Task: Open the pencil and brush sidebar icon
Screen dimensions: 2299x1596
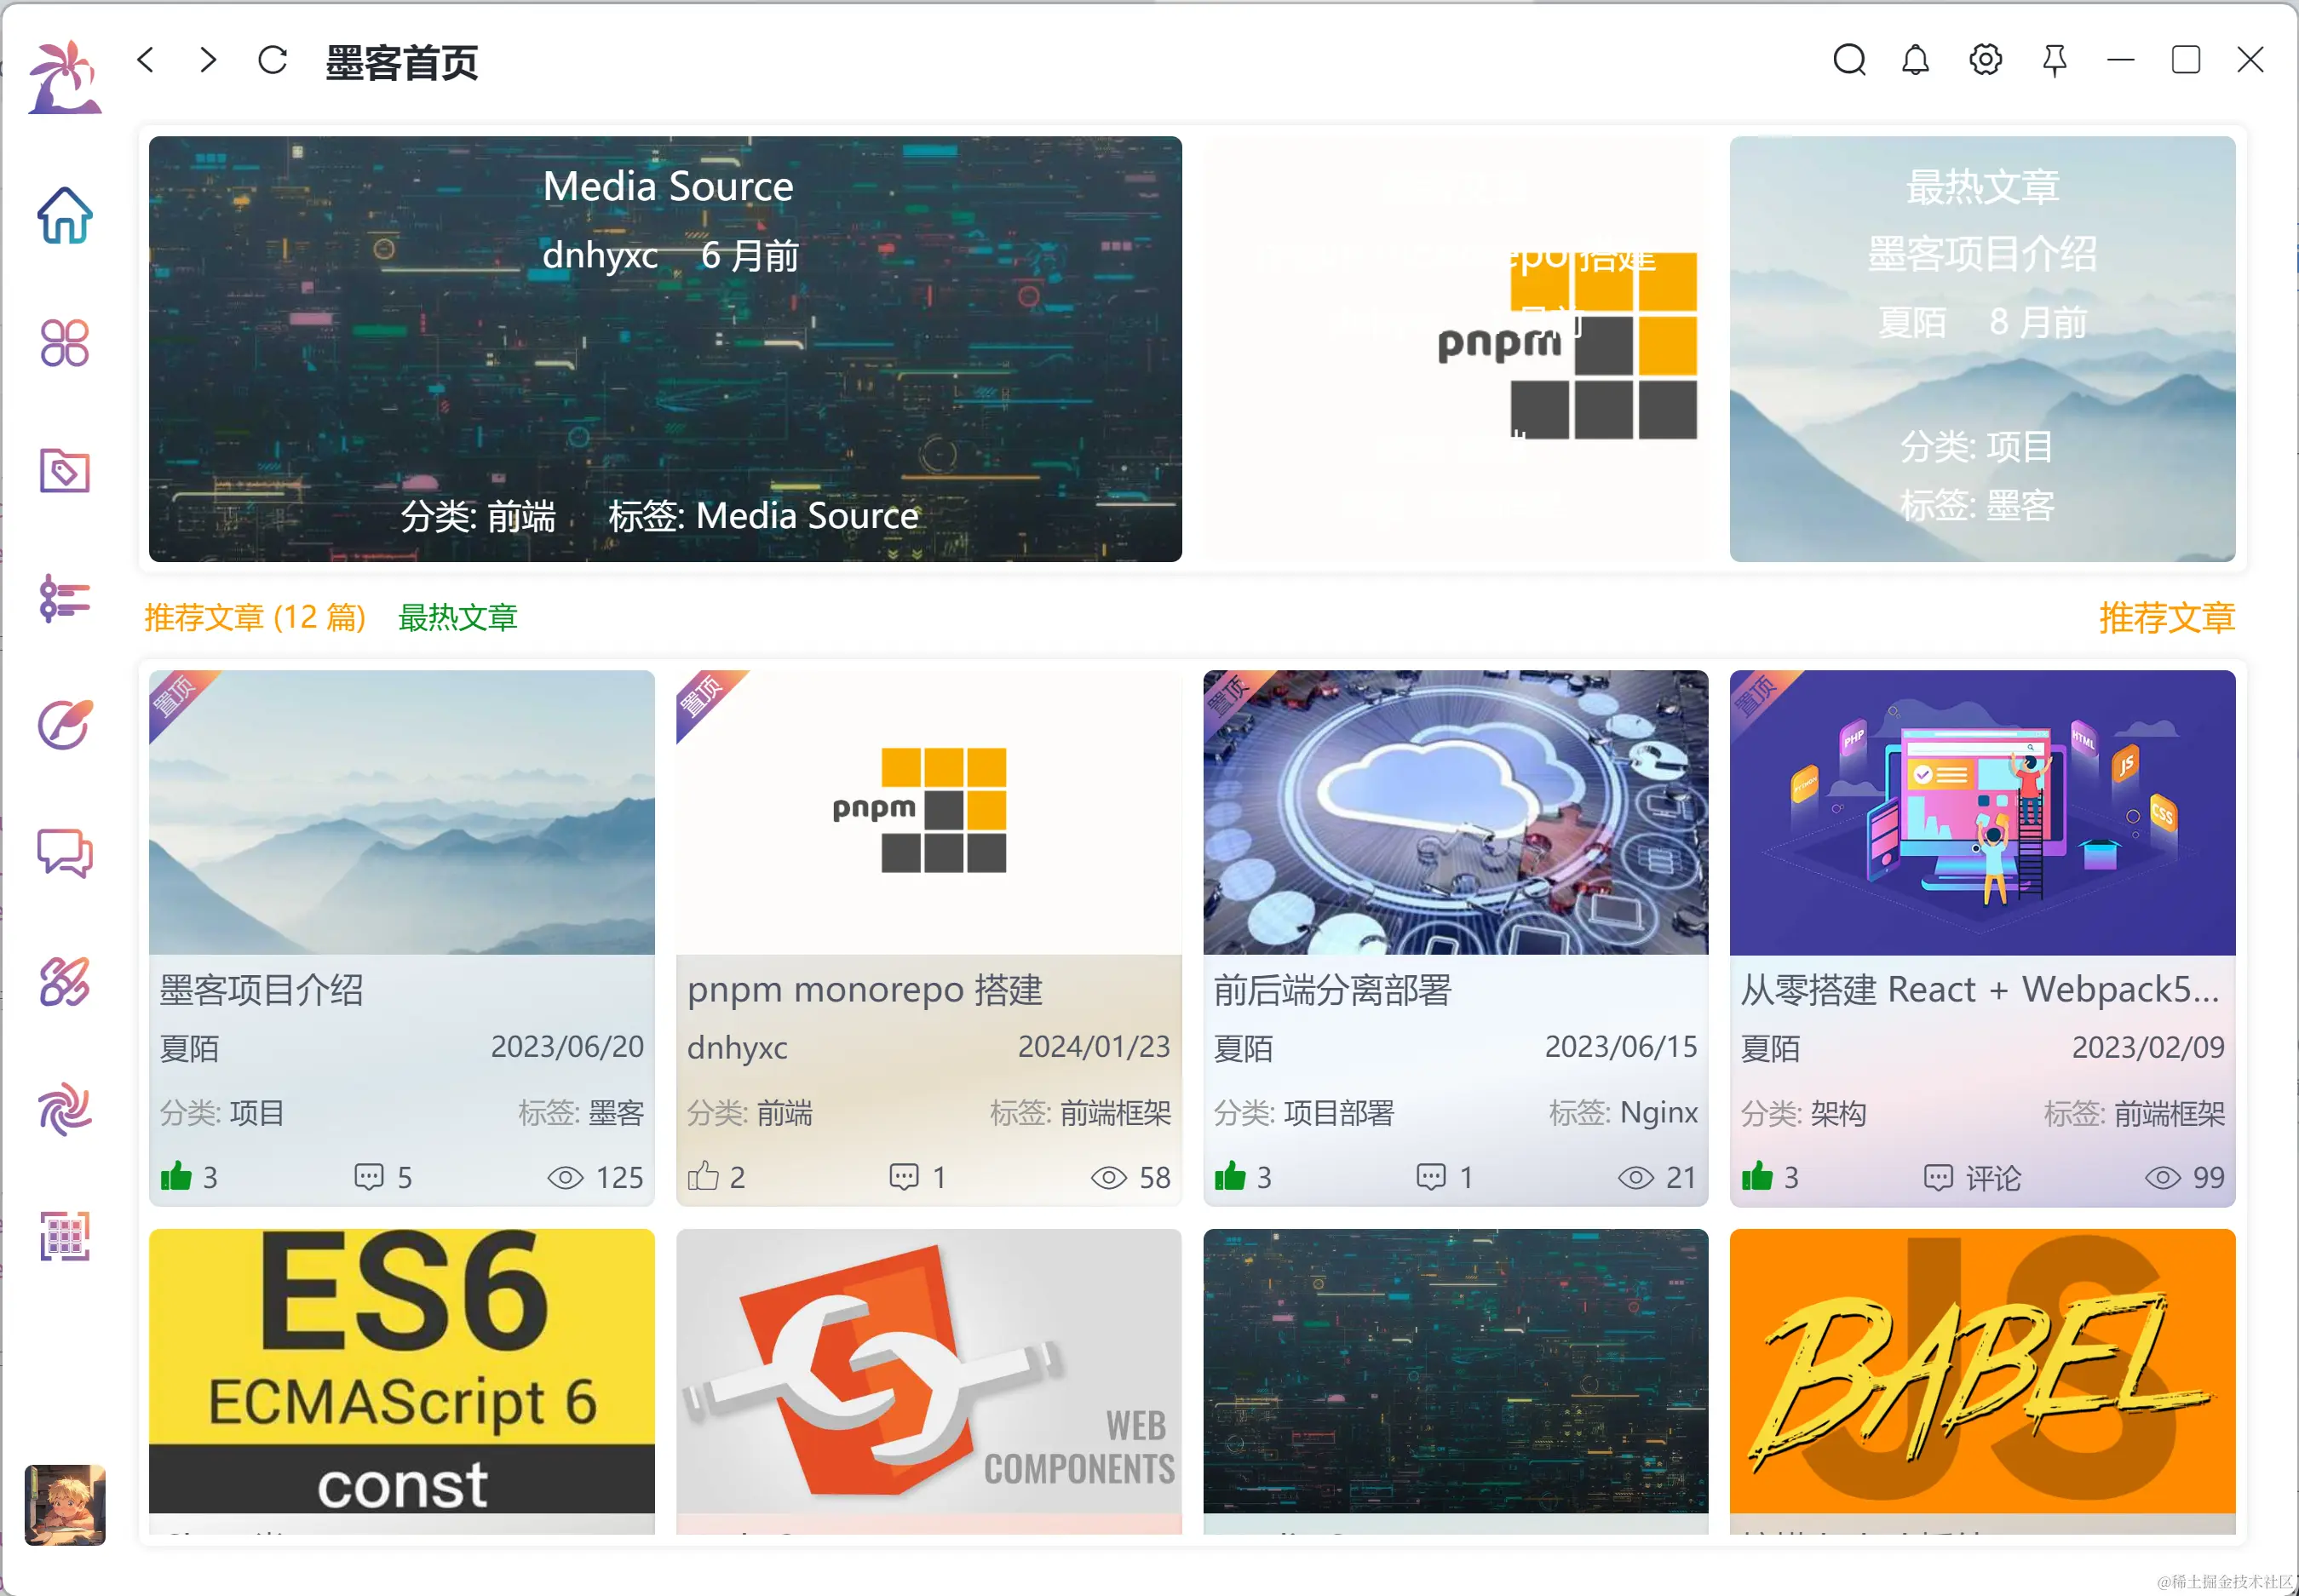Action: click(x=65, y=981)
